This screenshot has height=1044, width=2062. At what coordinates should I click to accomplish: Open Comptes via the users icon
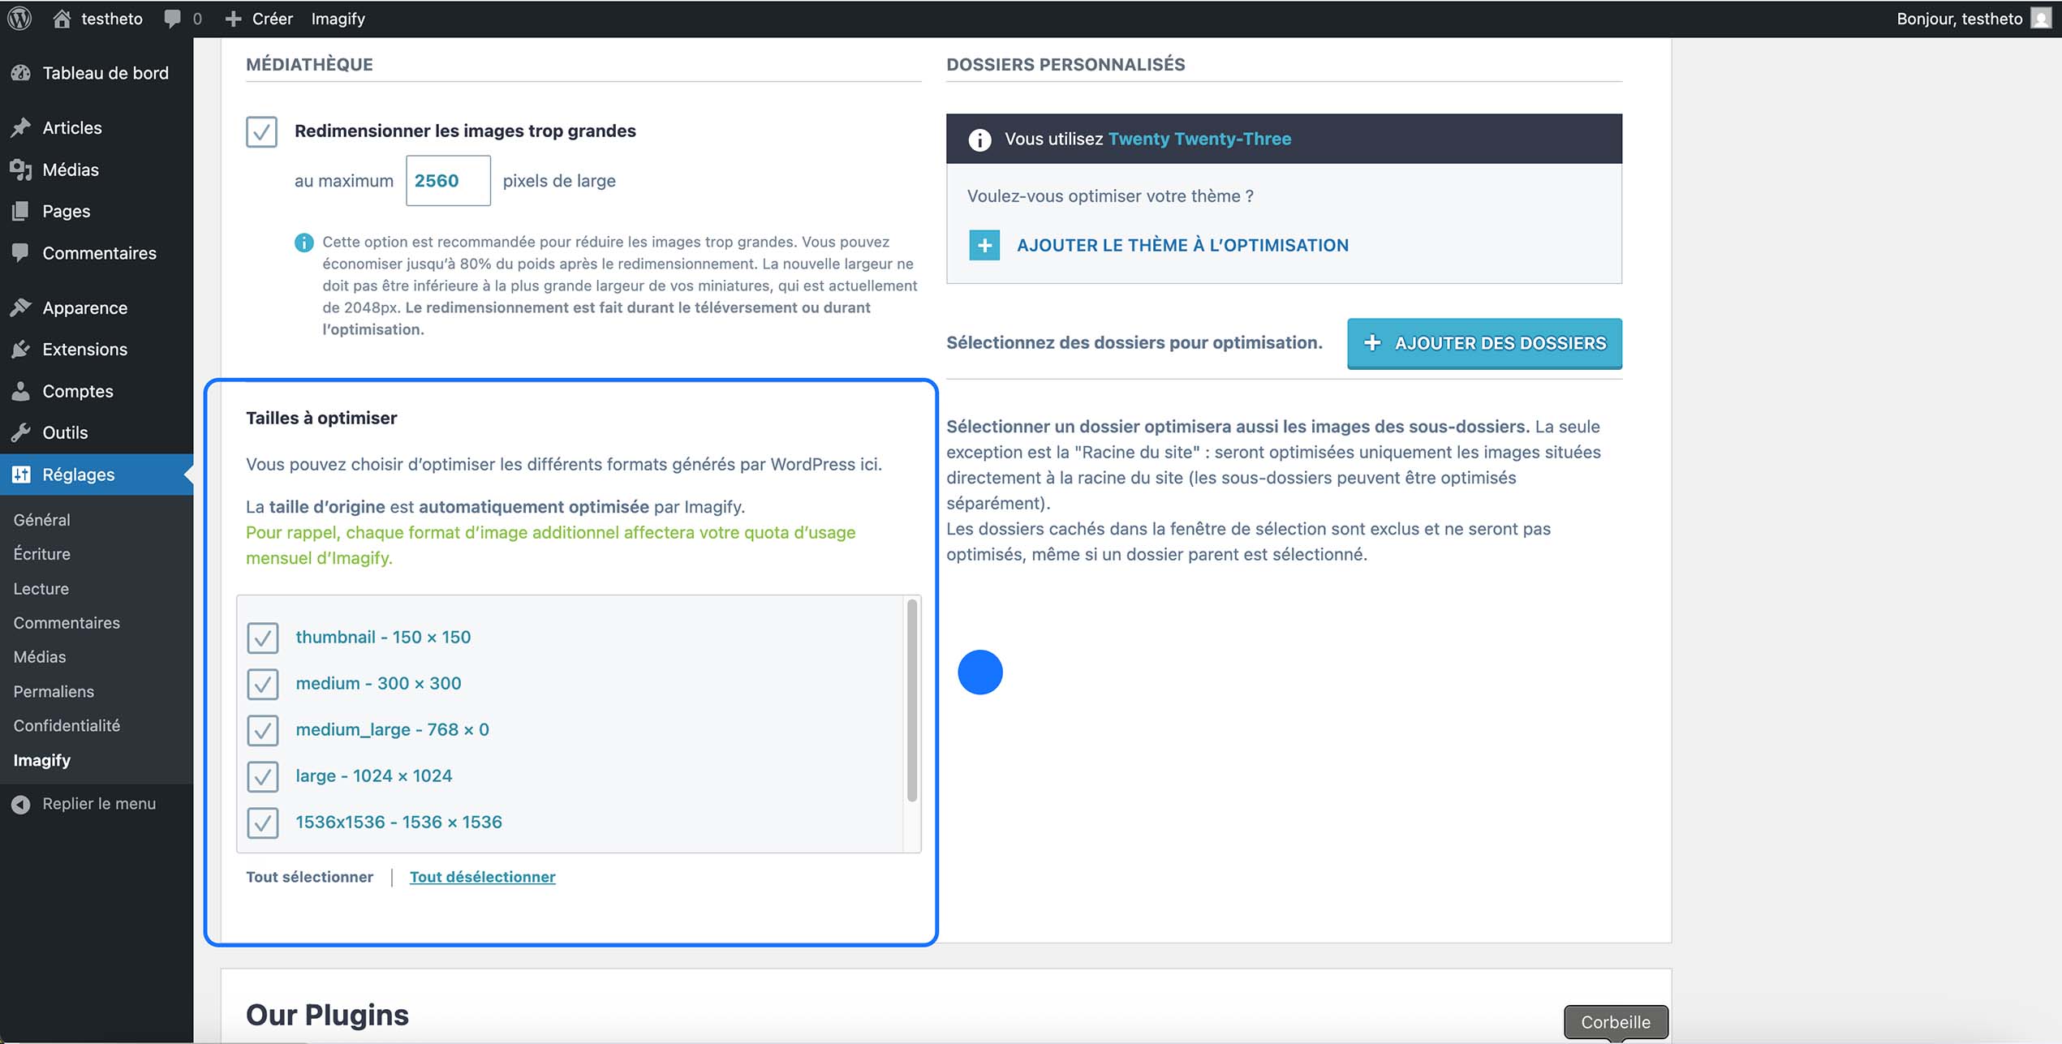coord(21,391)
